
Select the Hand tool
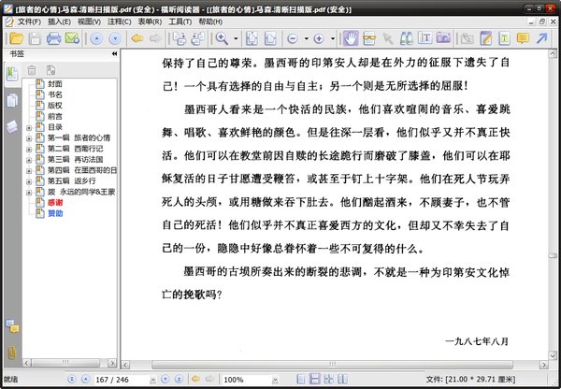pyautogui.click(x=351, y=38)
